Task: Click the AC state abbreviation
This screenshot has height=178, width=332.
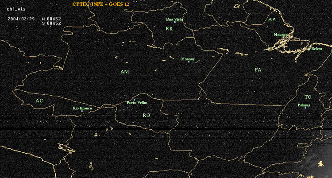Action: pos(39,101)
